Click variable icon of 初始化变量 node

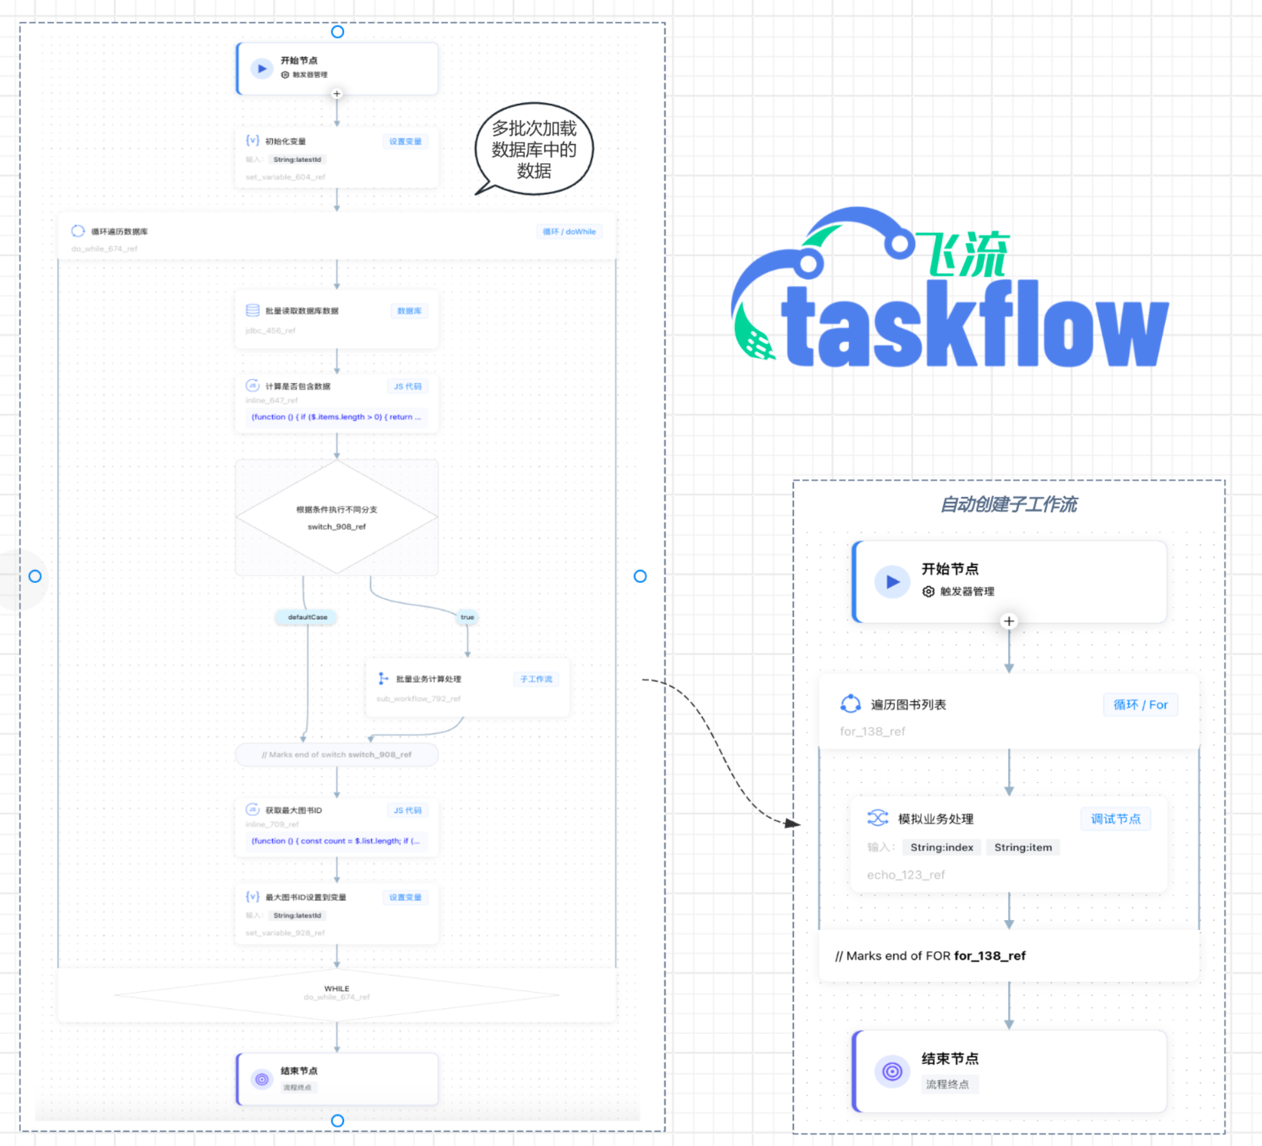(252, 141)
